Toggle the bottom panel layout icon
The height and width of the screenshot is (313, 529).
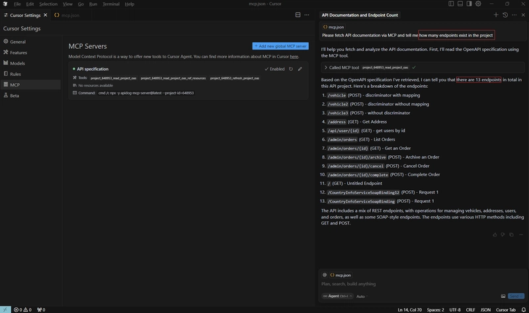coord(460,4)
